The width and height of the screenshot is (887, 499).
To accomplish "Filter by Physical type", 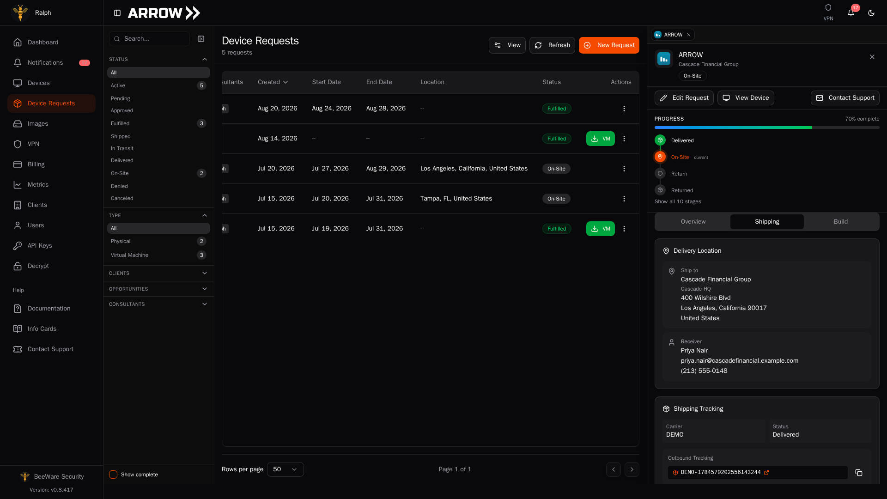I will pyautogui.click(x=158, y=241).
